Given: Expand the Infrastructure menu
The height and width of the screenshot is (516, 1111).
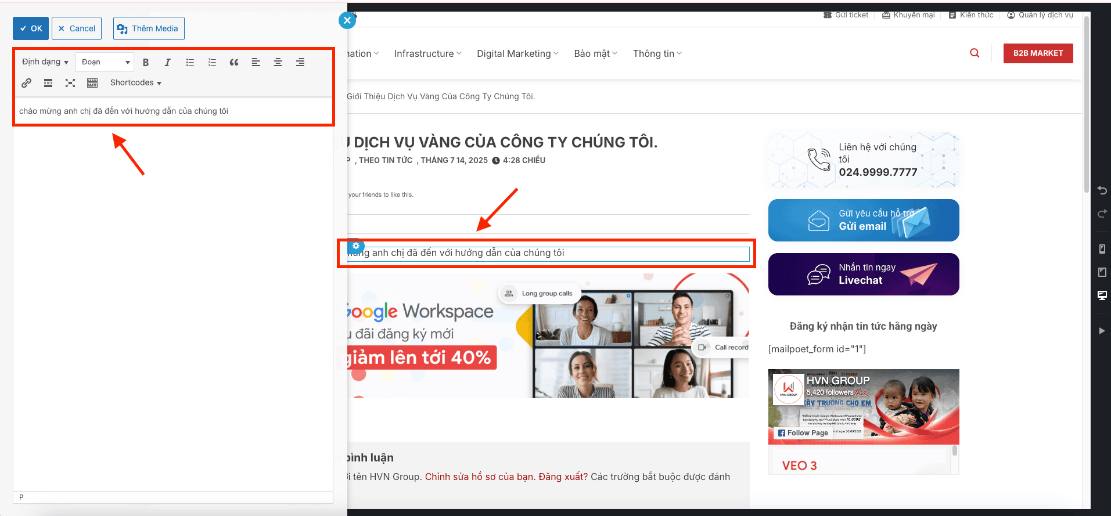Looking at the screenshot, I should click(x=427, y=53).
